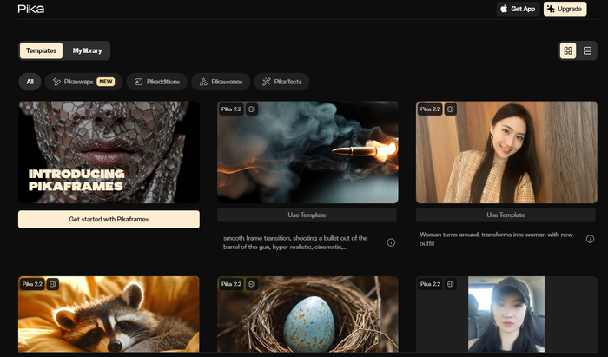This screenshot has height=357, width=608.
Task: Filter by Pikaswaps category
Action: [83, 82]
